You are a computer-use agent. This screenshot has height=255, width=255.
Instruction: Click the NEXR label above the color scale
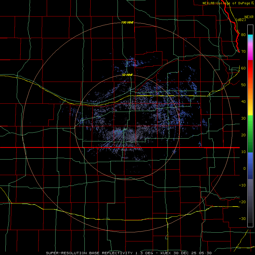coord(249,17)
